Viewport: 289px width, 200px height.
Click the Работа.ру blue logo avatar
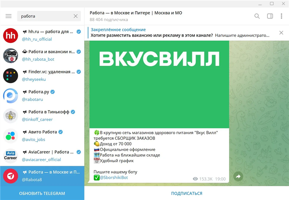(x=10, y=96)
